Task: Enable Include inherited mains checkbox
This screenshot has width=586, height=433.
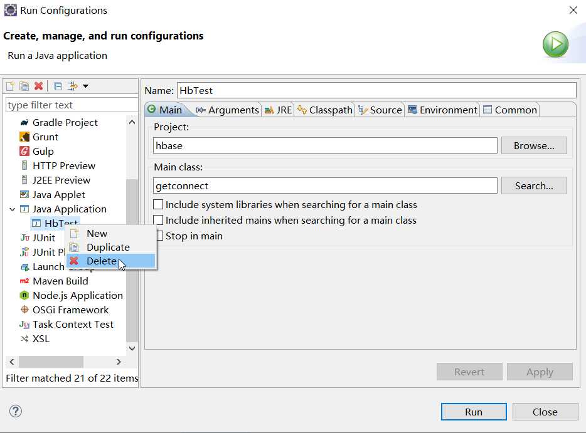Action: [159, 221]
